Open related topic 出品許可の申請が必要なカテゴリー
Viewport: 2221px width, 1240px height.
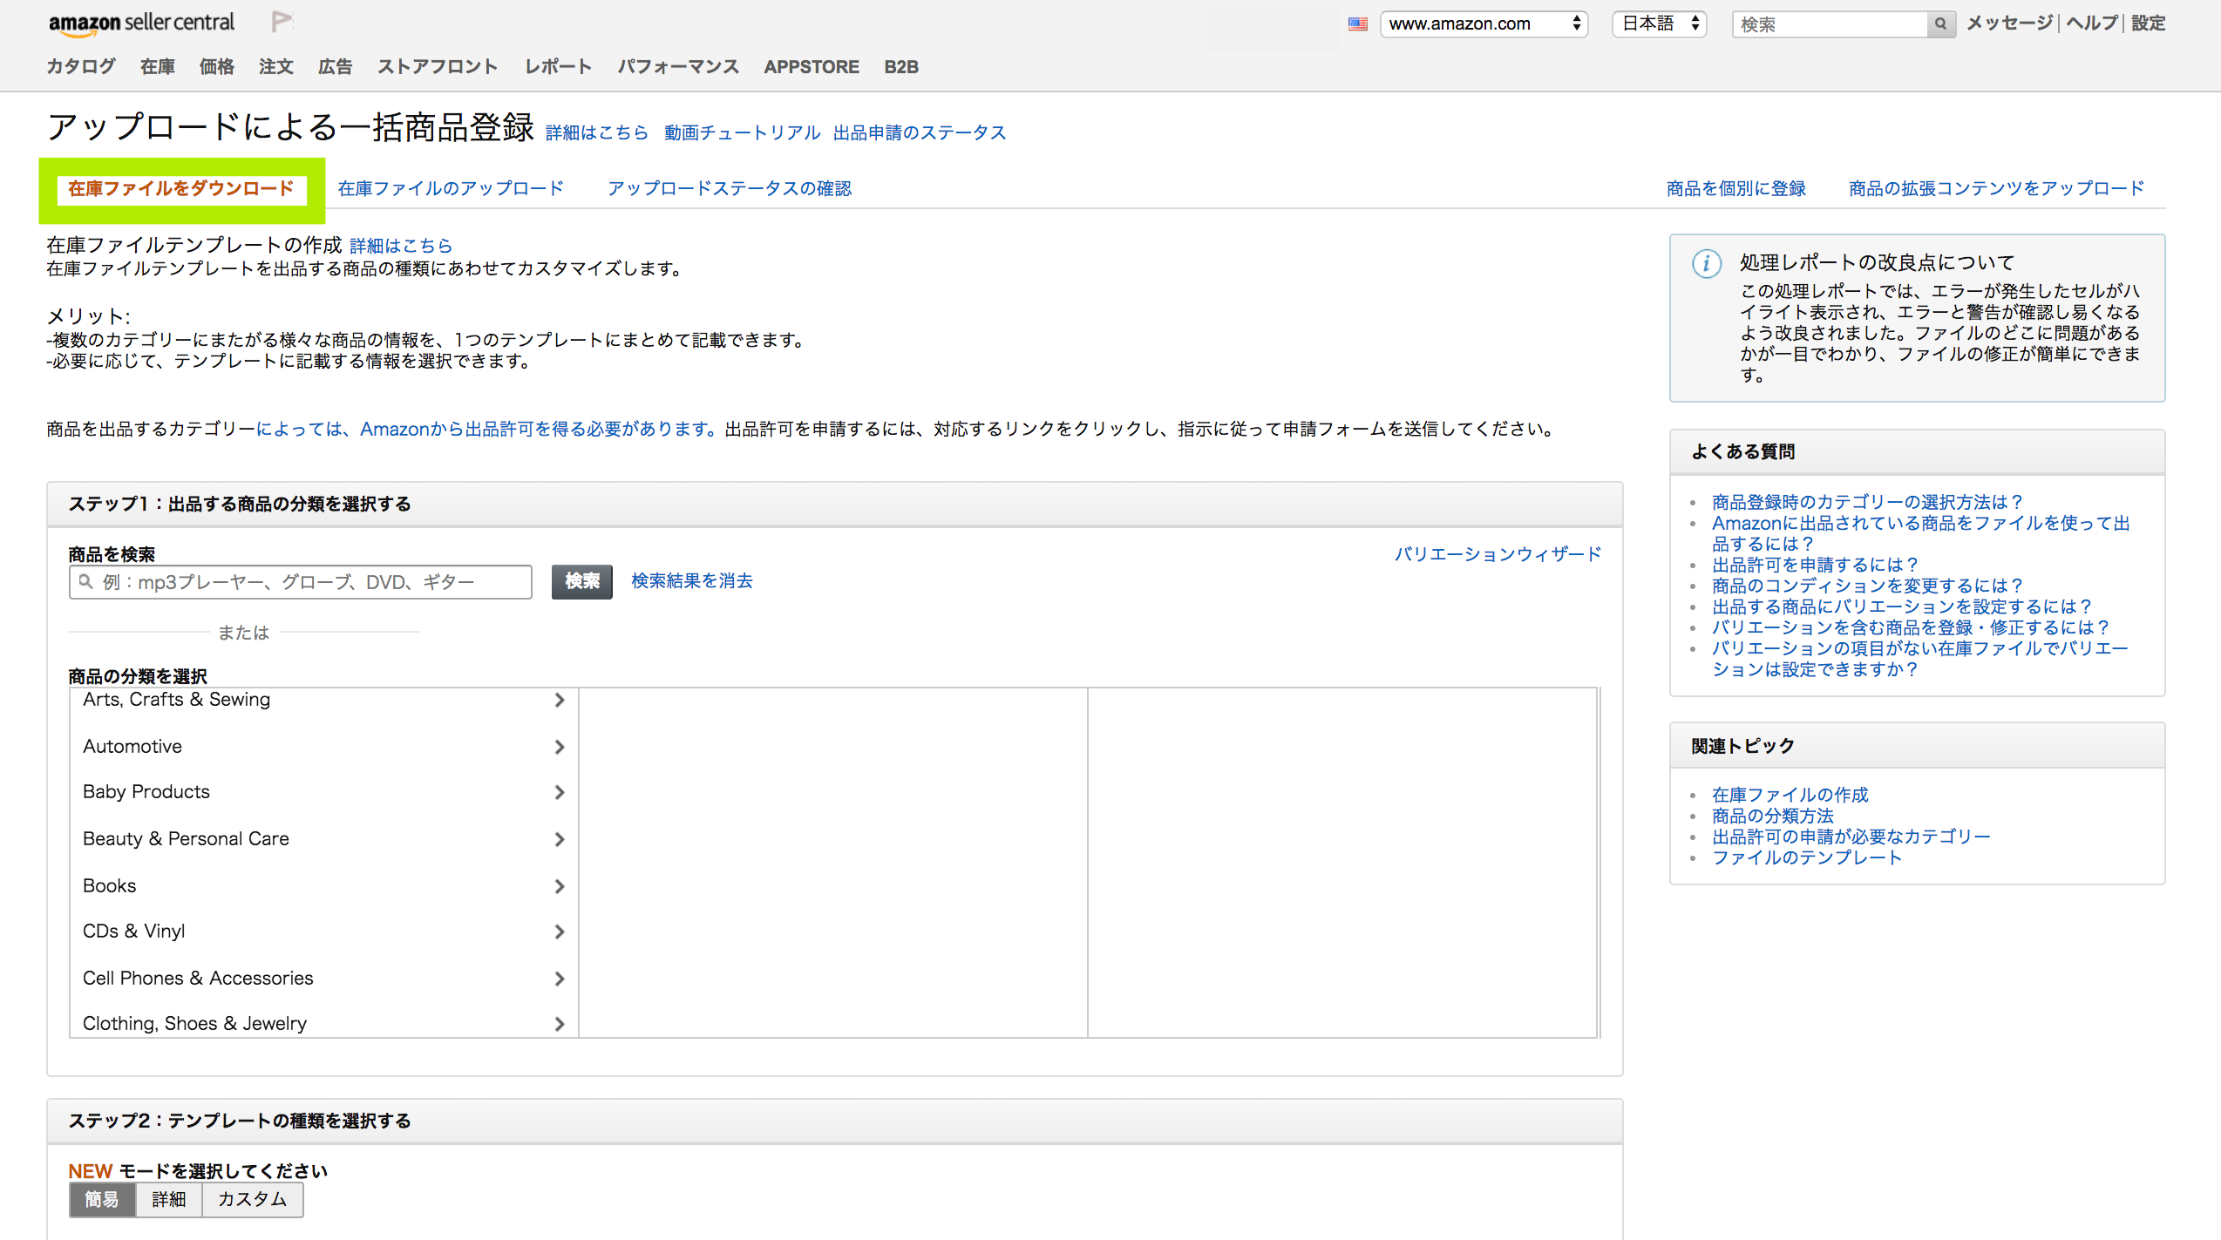[1851, 837]
